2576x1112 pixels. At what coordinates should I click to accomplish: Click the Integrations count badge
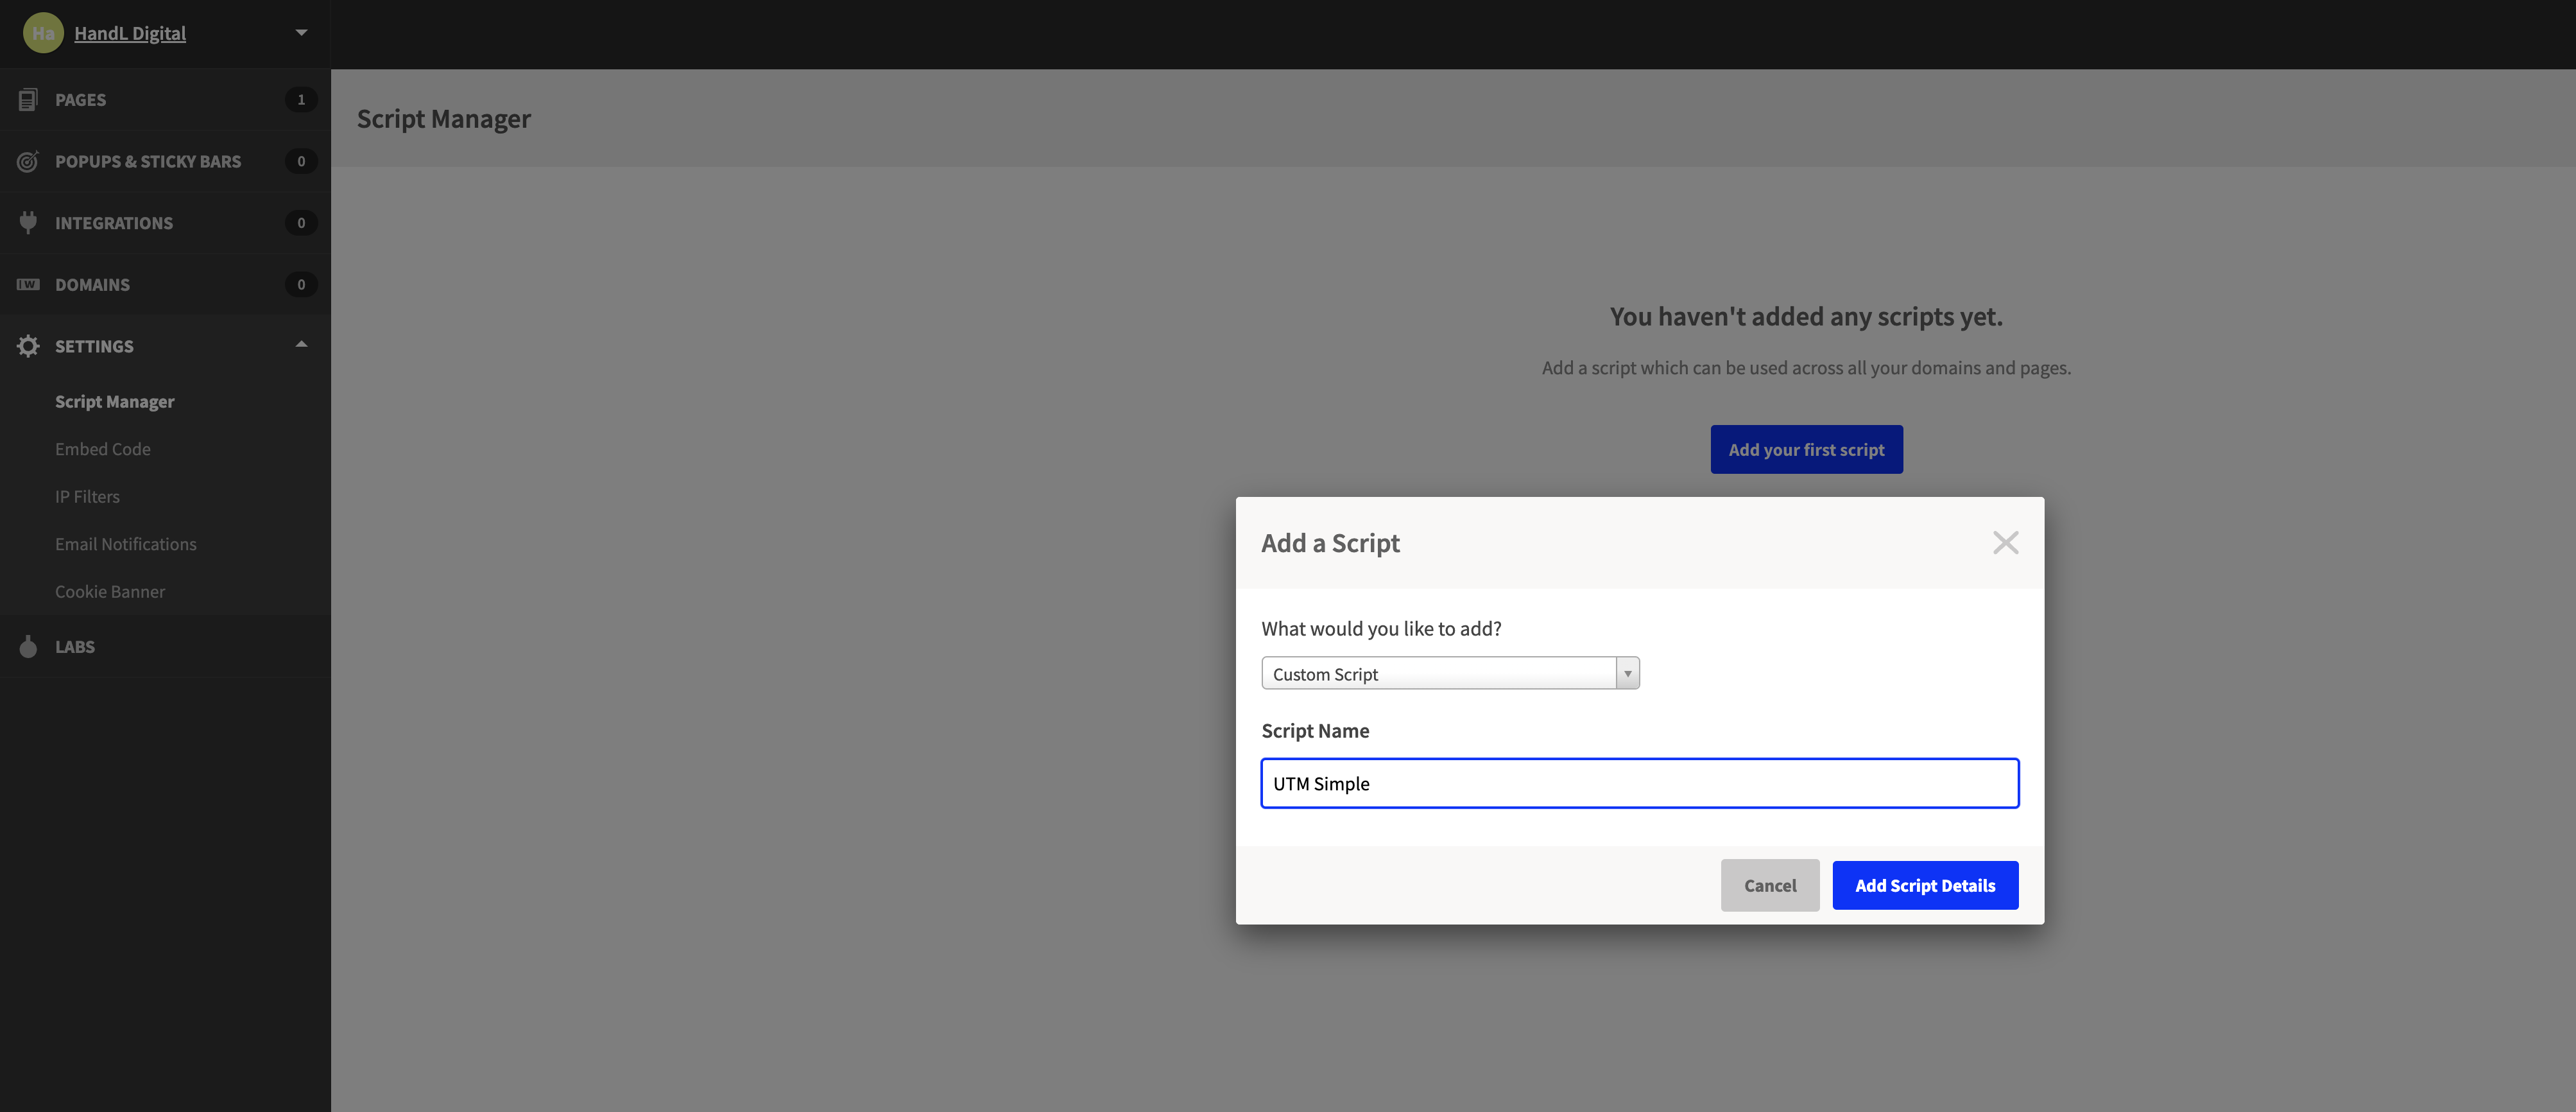301,222
